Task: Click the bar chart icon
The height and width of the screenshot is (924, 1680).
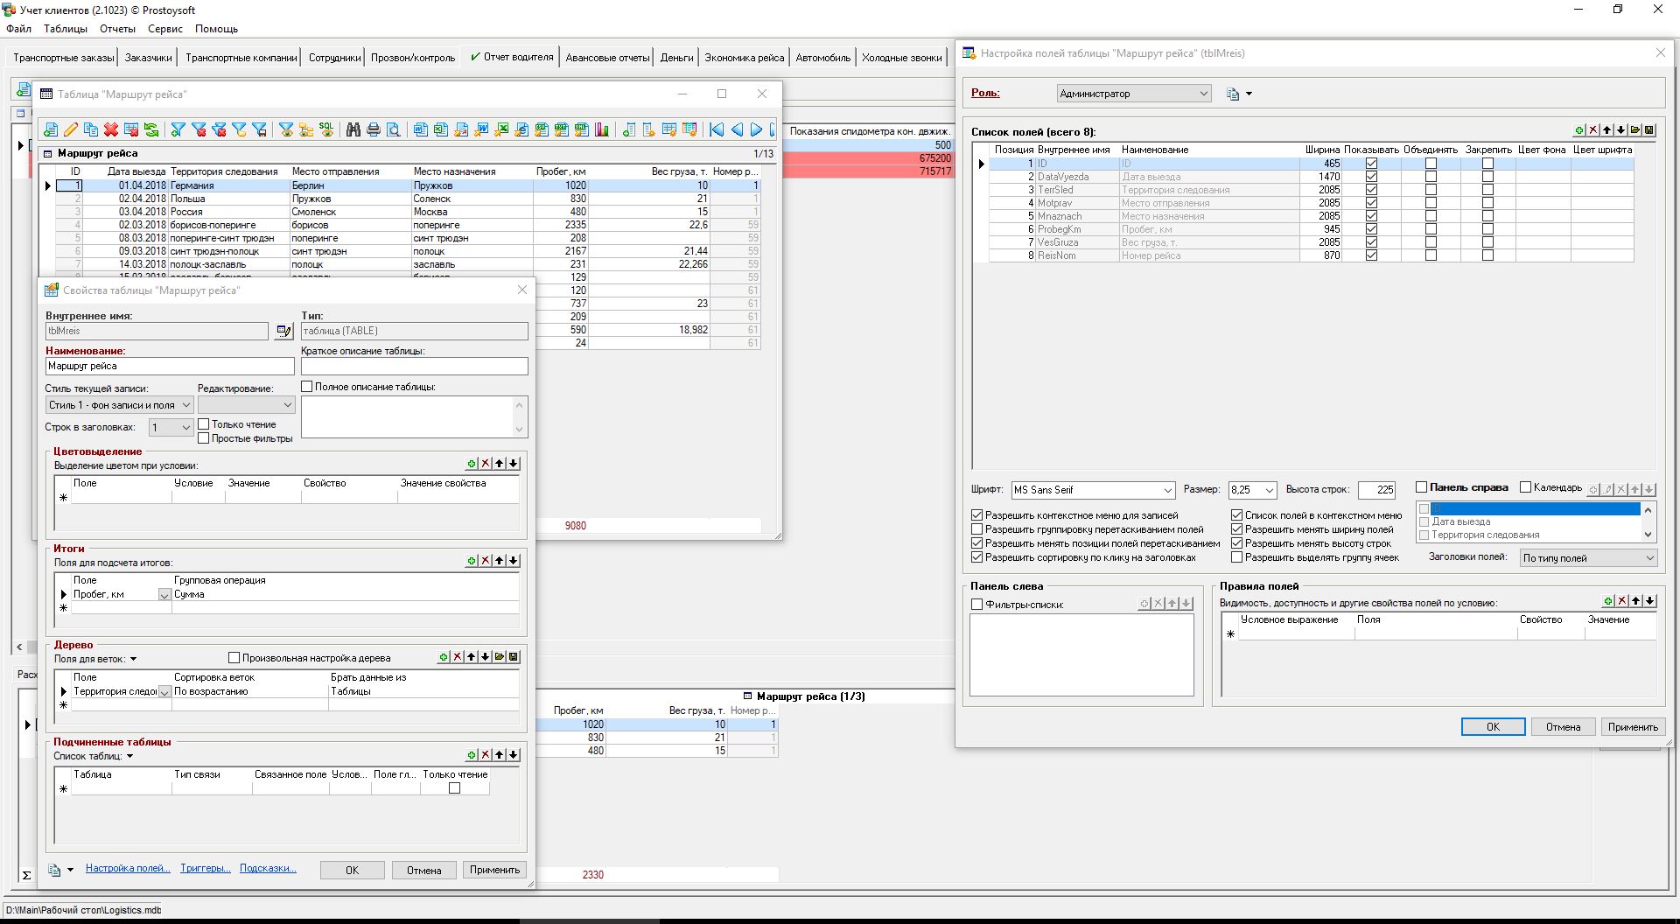Action: tap(602, 129)
